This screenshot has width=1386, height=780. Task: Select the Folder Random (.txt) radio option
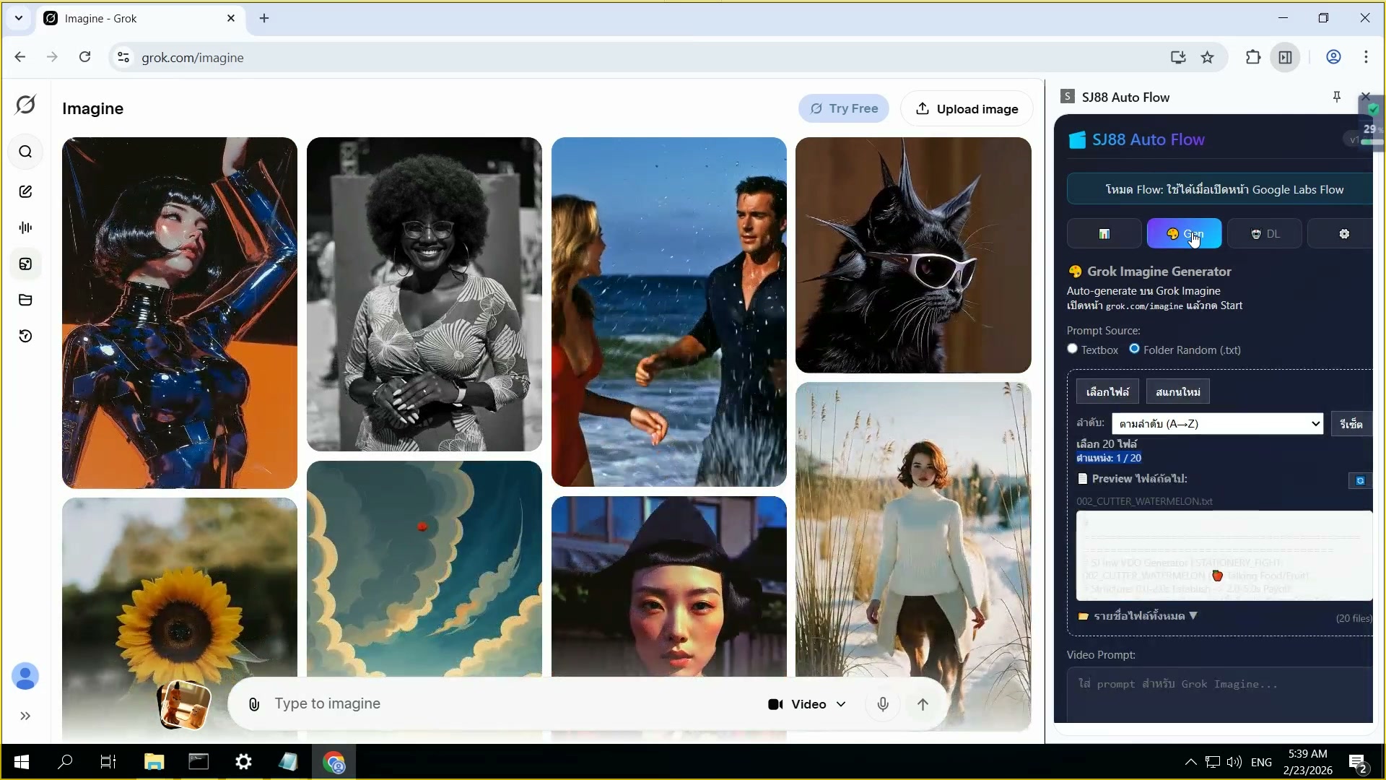(x=1135, y=349)
